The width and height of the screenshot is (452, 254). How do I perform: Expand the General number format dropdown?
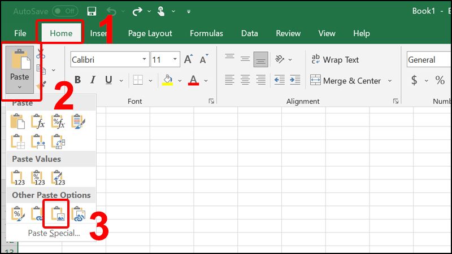428,60
